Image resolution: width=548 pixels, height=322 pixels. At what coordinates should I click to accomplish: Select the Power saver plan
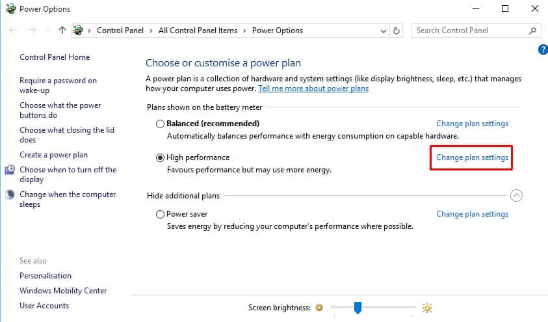(x=160, y=214)
